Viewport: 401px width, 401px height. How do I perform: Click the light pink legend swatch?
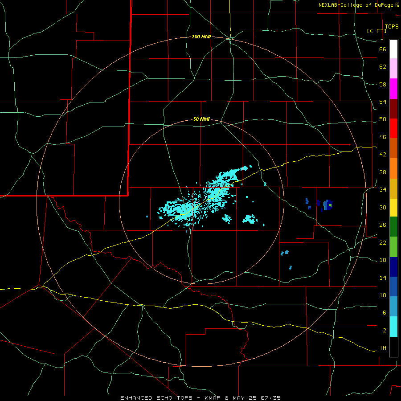(x=393, y=68)
